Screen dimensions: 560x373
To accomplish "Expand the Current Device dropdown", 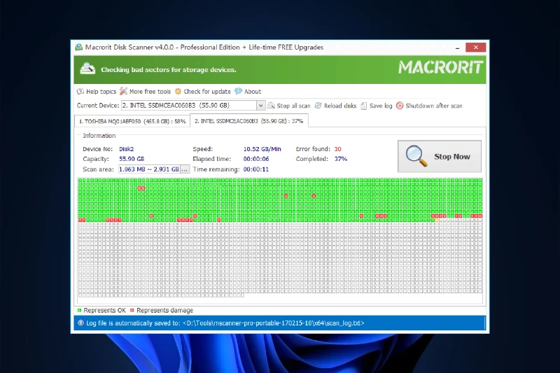I will click(x=260, y=105).
